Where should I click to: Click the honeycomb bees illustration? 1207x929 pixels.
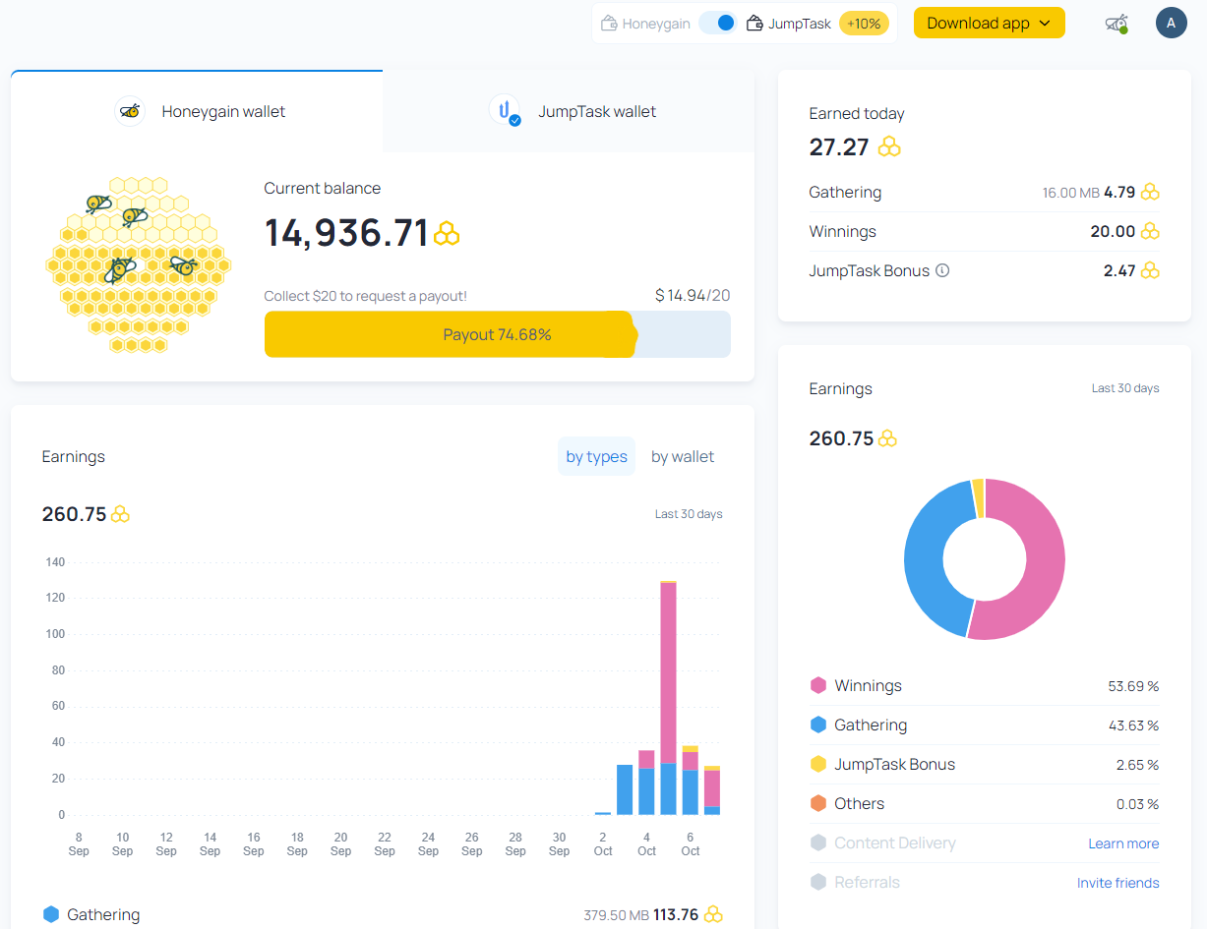coord(139,265)
